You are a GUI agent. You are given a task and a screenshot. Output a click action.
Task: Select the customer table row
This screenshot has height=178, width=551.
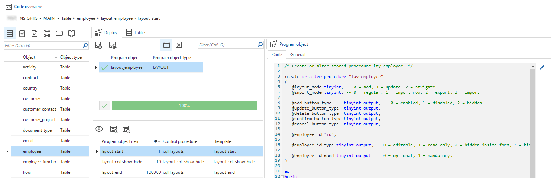point(50,99)
